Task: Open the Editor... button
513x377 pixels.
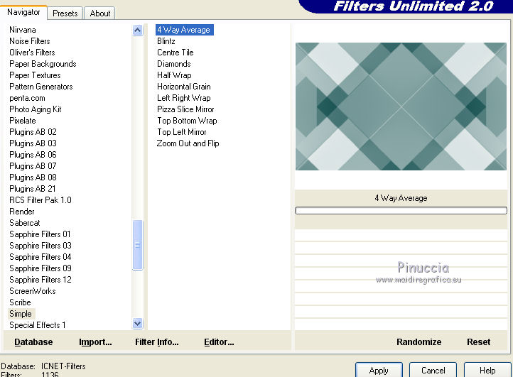Action: 219,342
